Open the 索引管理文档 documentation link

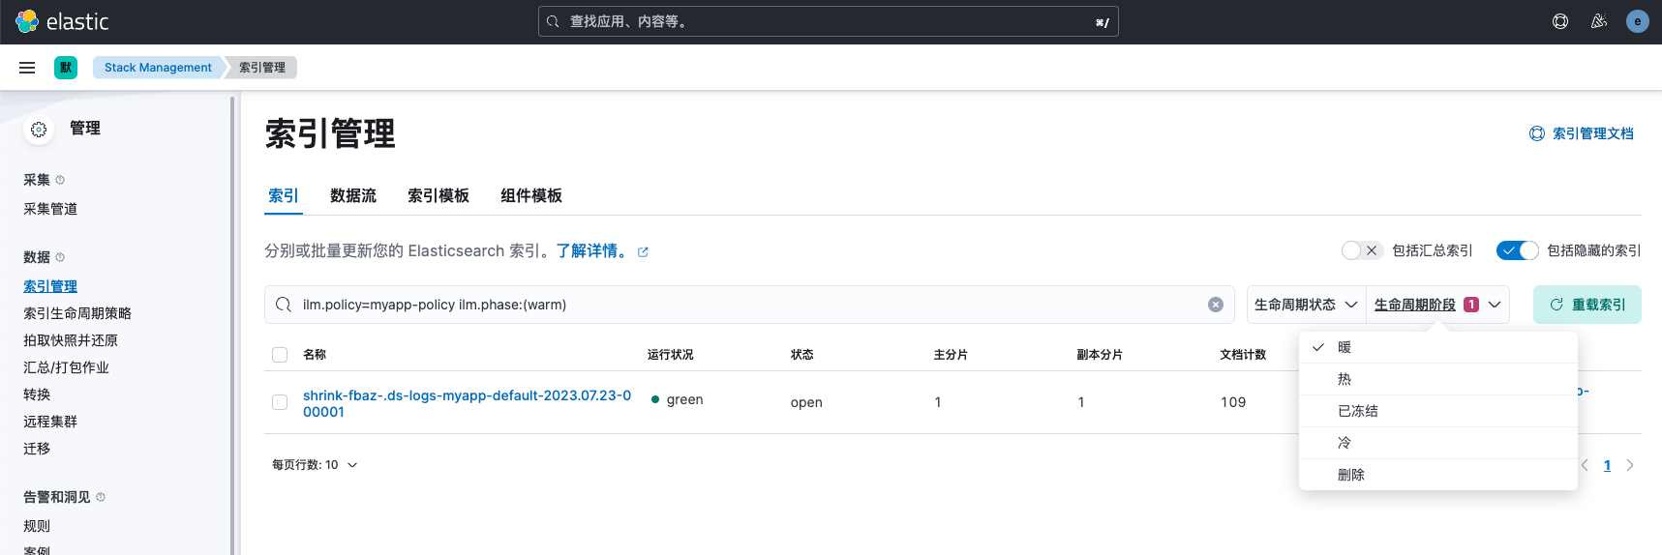click(x=1582, y=133)
